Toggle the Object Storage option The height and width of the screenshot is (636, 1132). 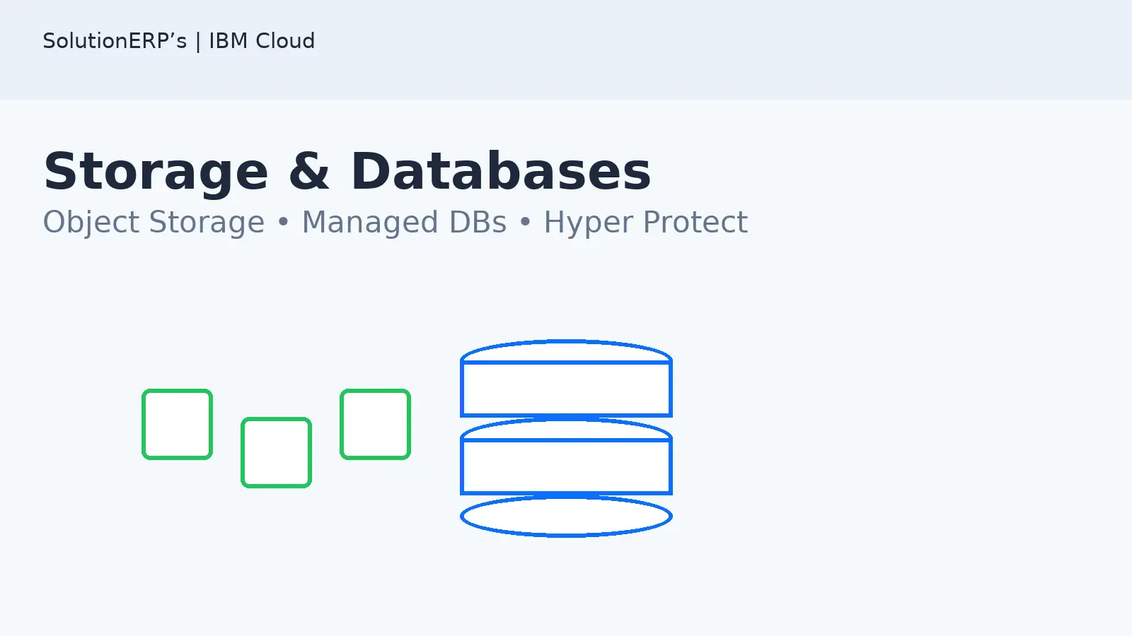coord(153,222)
